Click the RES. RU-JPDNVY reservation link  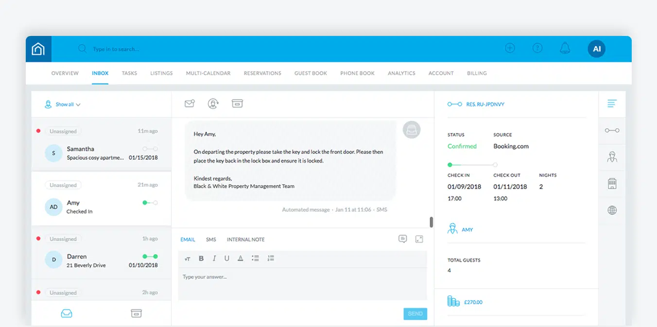tap(484, 104)
